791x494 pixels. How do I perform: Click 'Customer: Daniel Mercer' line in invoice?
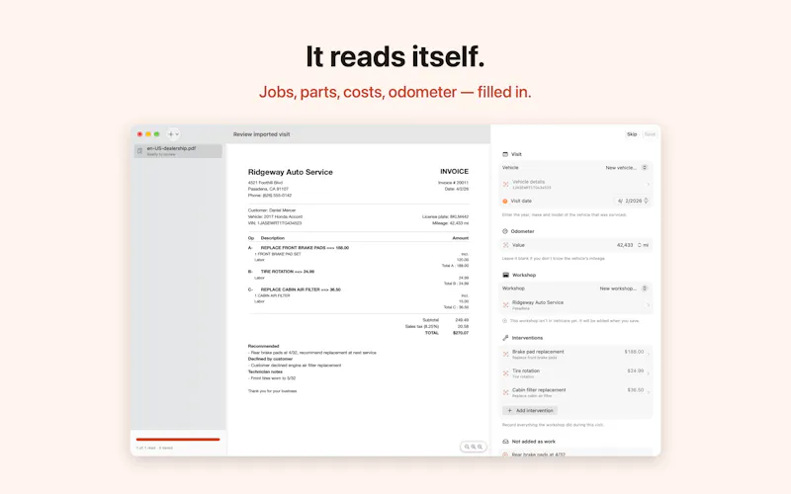point(271,210)
